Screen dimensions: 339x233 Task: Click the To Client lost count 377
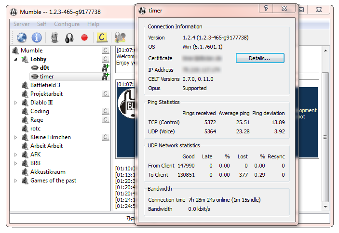[244, 175]
